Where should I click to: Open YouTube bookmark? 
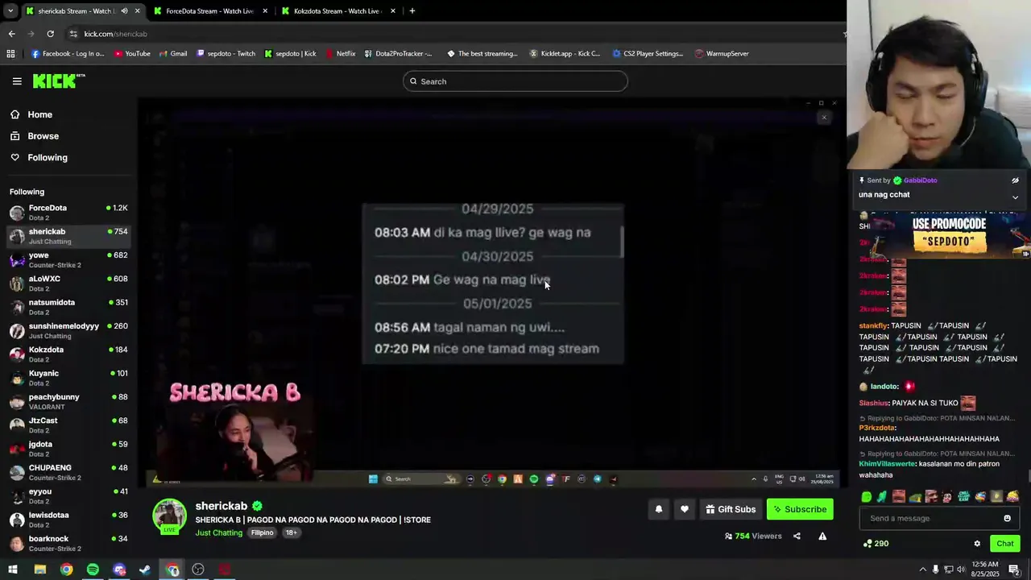(132, 54)
